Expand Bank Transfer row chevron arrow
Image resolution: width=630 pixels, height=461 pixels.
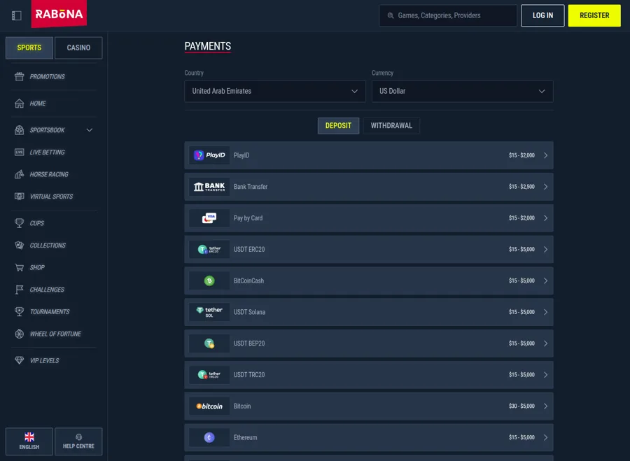(545, 186)
